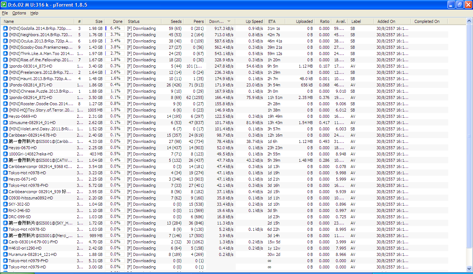
Task: Select the download icon of Muramura-082814_121-HD
Action: tap(6, 254)
